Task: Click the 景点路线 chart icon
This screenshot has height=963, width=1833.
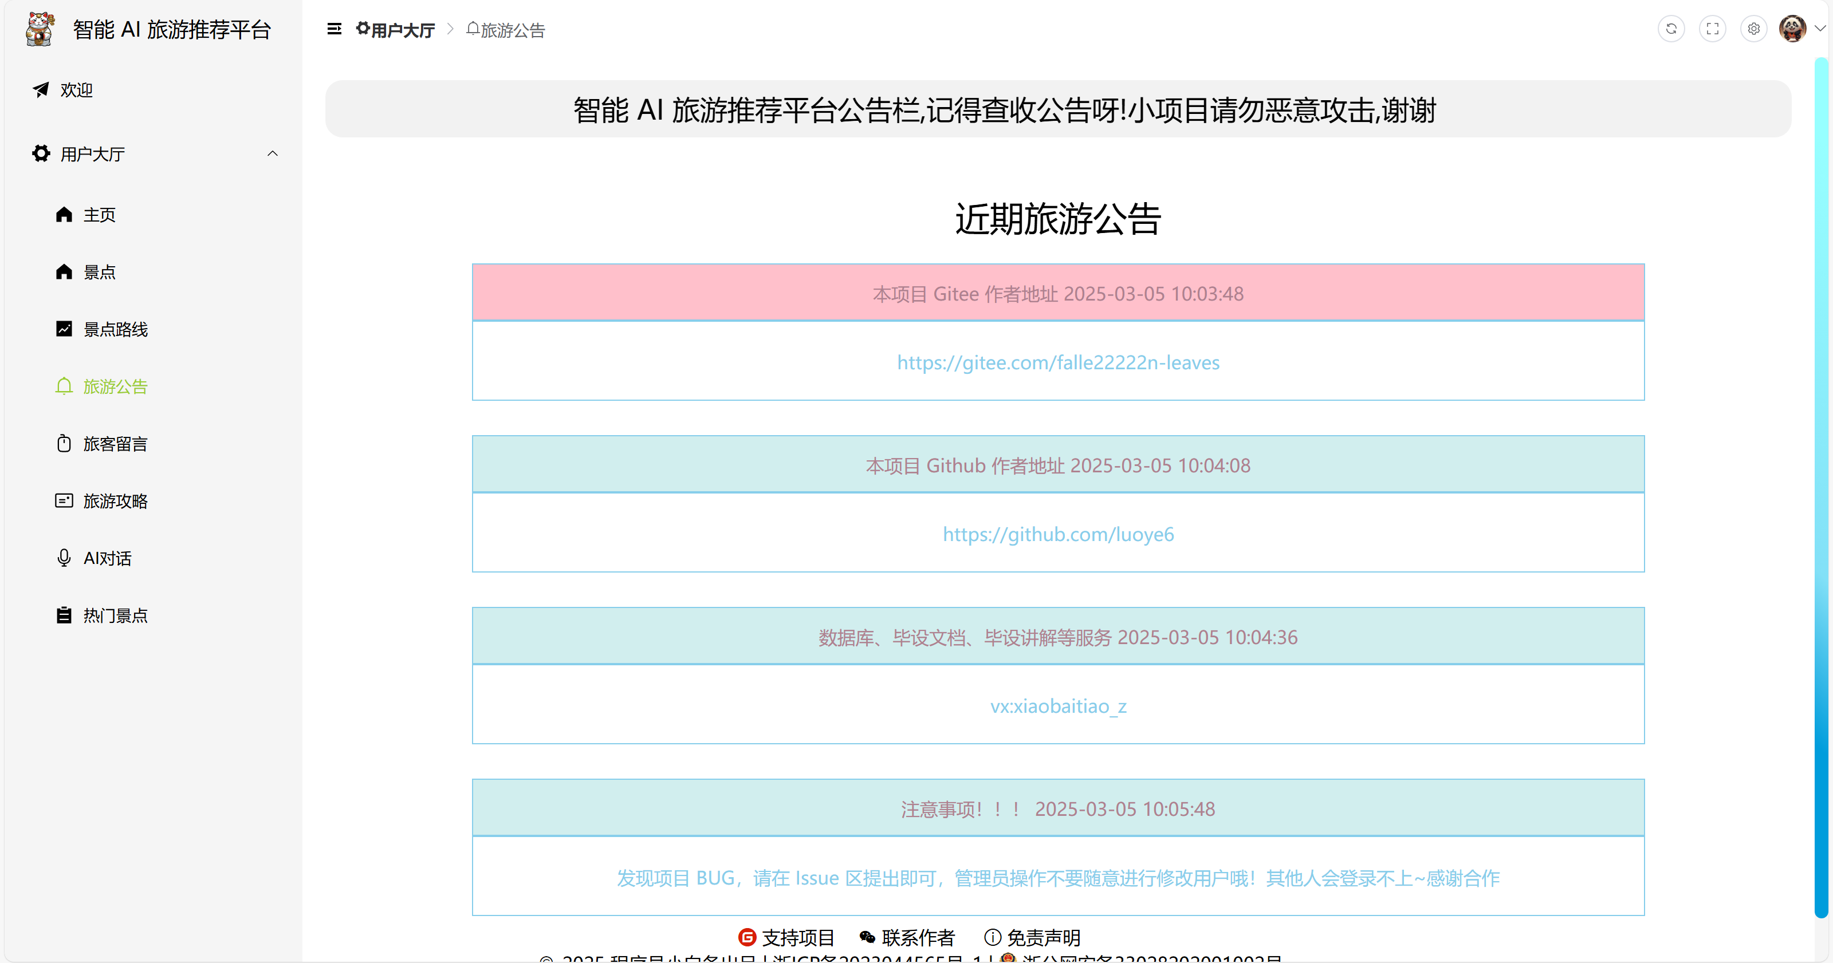Action: click(x=64, y=329)
